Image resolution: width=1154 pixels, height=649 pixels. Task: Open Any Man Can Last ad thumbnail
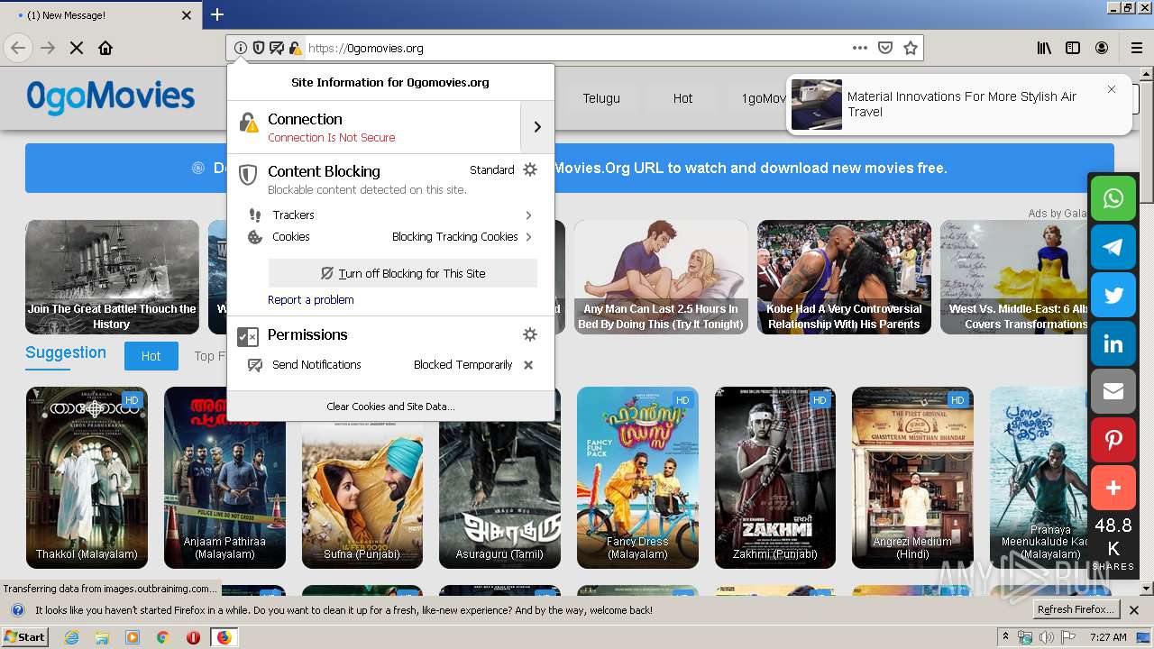[661, 278]
